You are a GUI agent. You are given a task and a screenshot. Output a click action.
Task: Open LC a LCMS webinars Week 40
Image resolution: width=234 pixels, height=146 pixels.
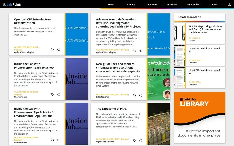click(204, 50)
